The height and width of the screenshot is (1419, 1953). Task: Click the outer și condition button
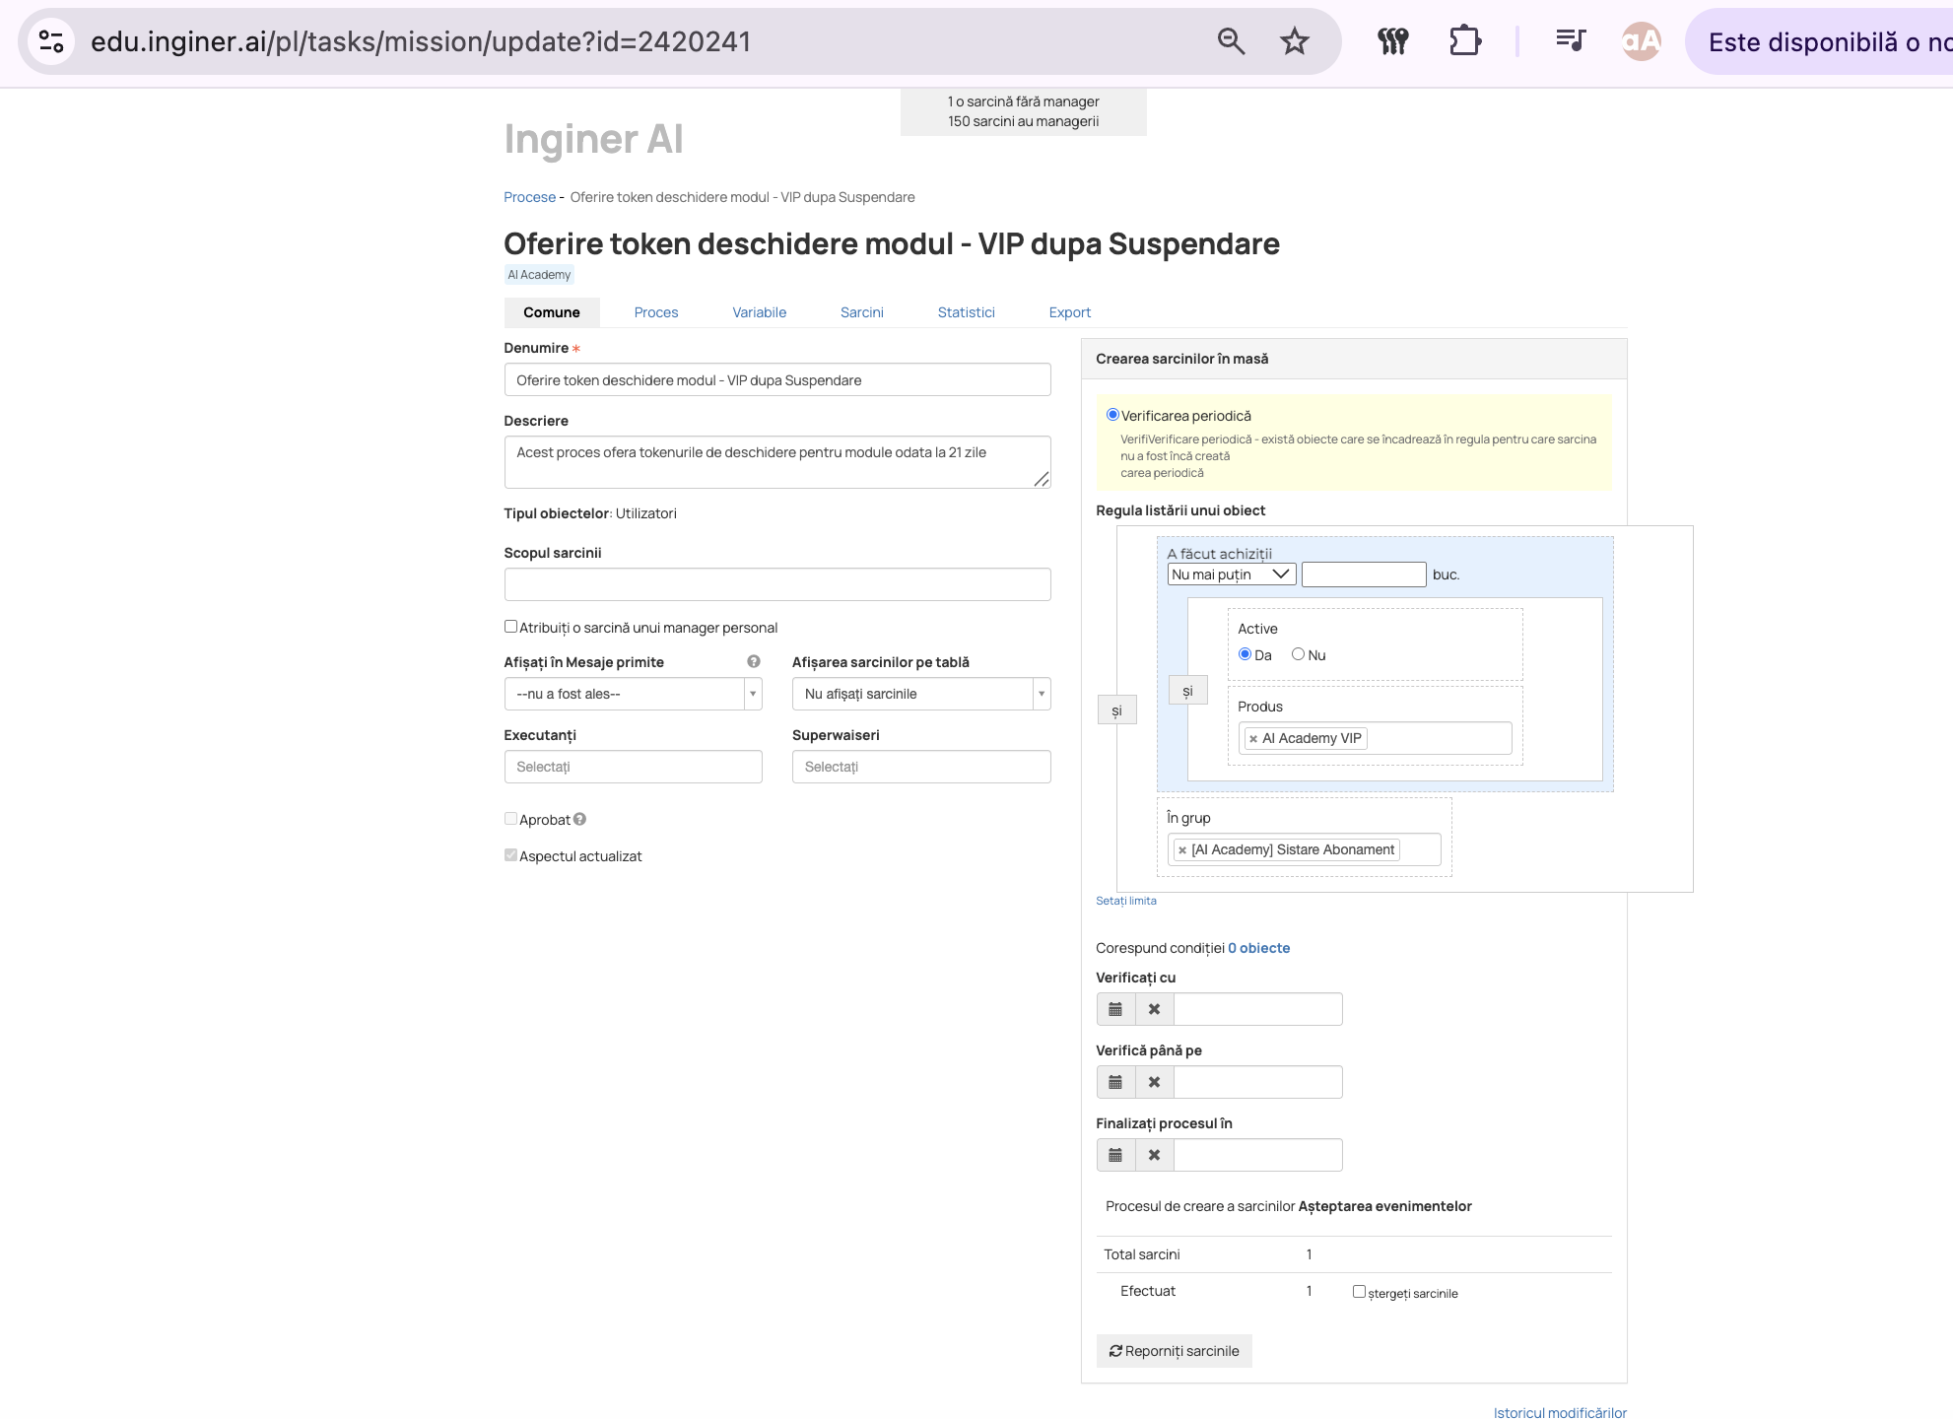1116,710
